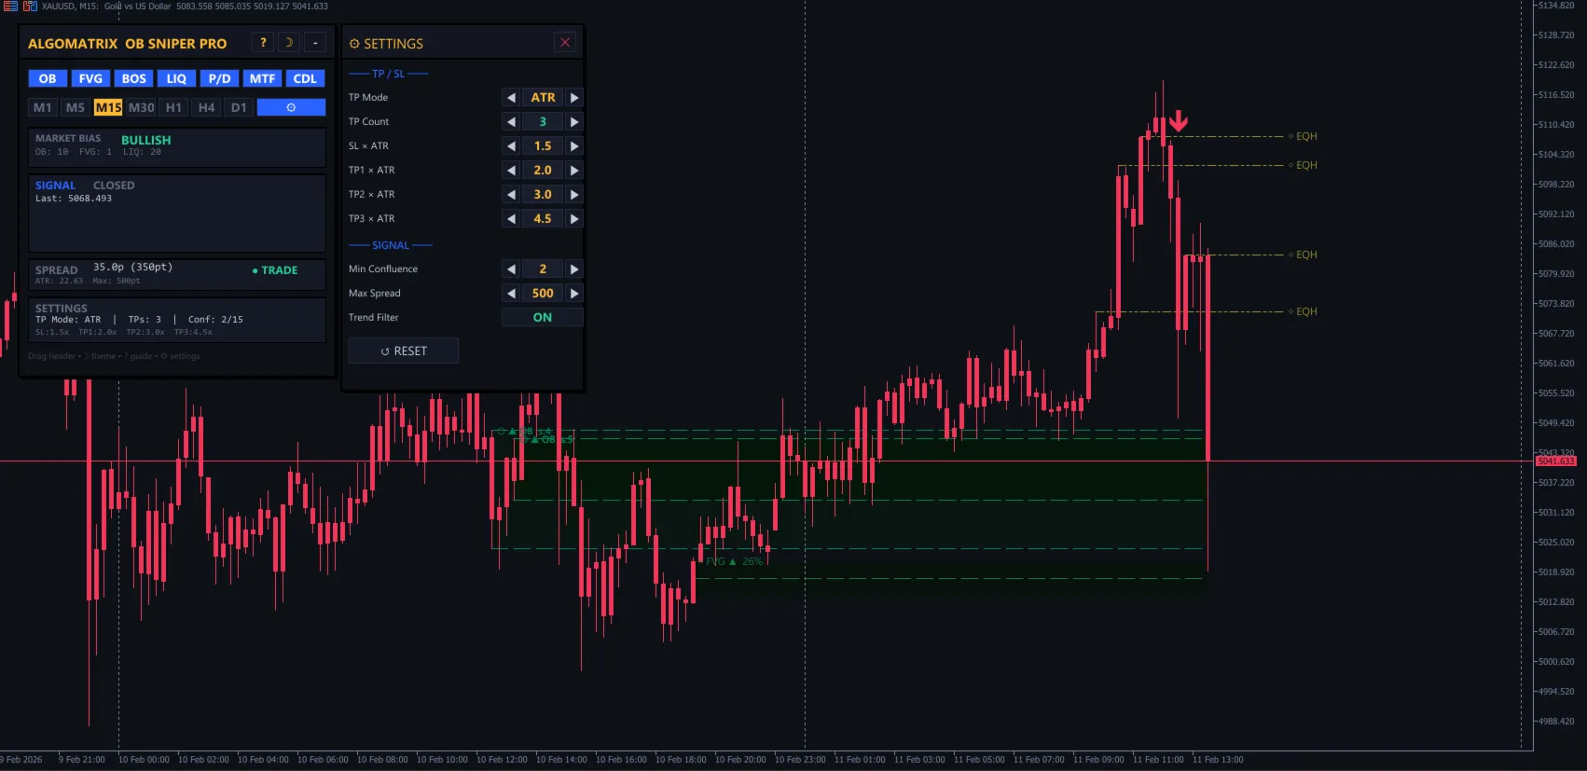Select the M15 timeframe tab
Image resolution: width=1587 pixels, height=771 pixels.
(108, 107)
